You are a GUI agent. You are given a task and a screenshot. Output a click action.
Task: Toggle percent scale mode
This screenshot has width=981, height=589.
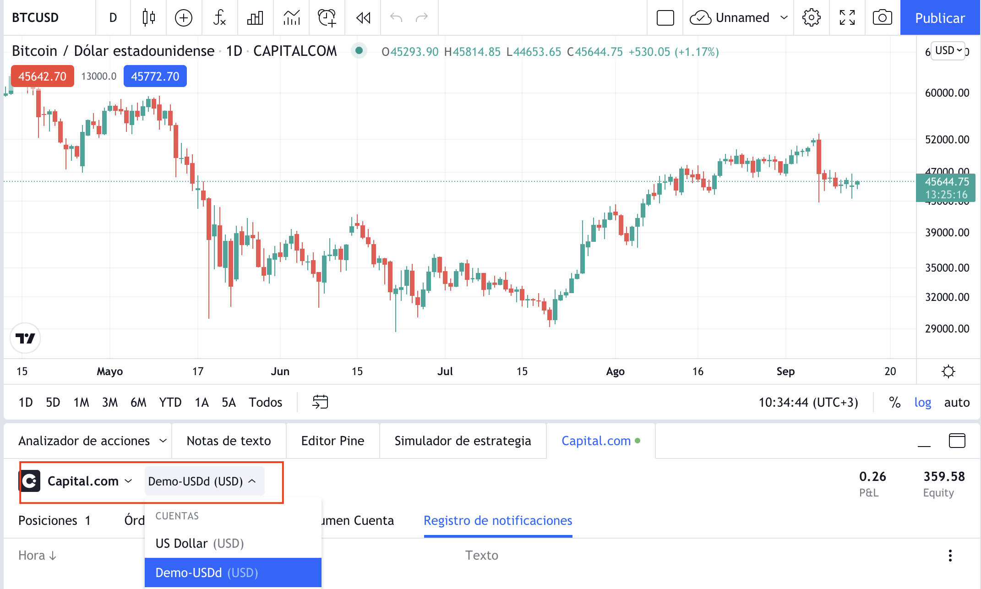[894, 402]
